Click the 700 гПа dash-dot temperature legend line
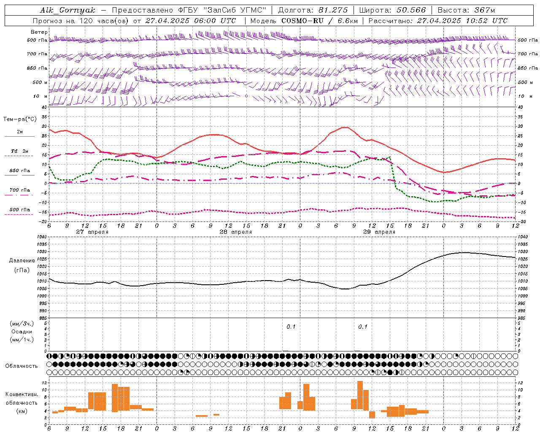Screen dimensions: 540x432 19,195
